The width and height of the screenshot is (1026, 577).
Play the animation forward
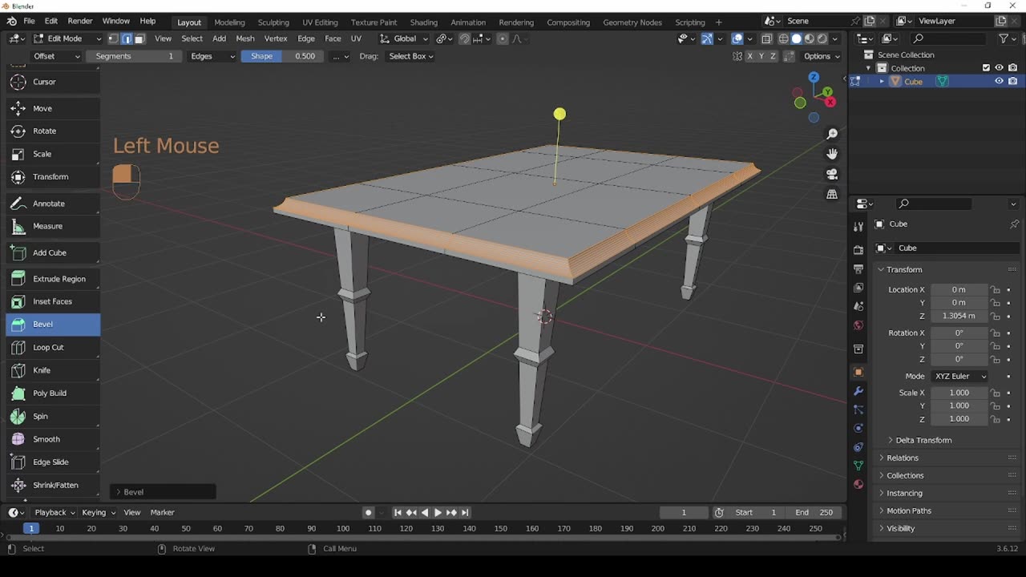click(438, 512)
